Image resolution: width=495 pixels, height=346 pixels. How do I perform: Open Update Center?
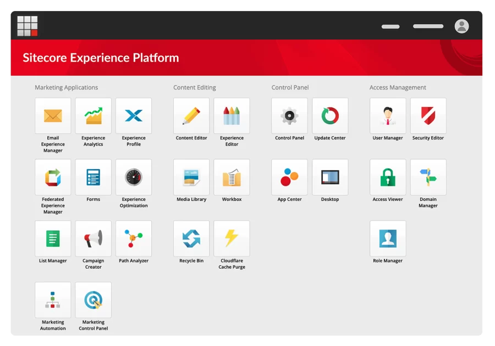[x=330, y=116]
